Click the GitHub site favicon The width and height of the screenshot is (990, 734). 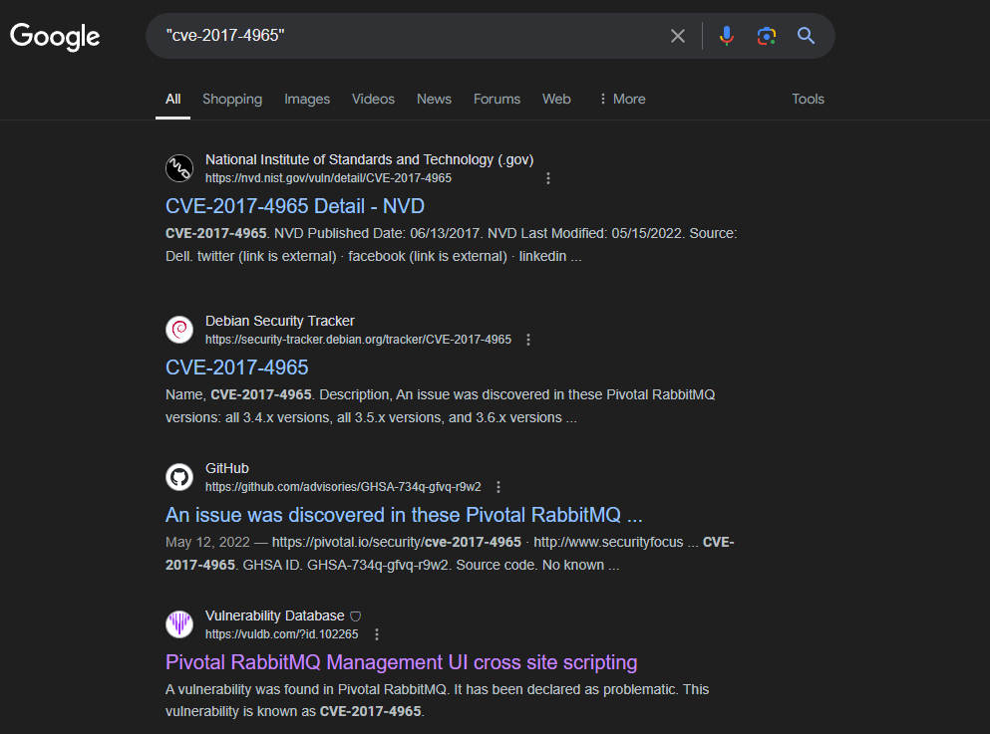pos(179,477)
